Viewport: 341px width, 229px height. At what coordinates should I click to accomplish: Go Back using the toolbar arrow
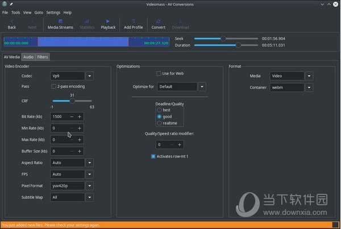tap(12, 24)
